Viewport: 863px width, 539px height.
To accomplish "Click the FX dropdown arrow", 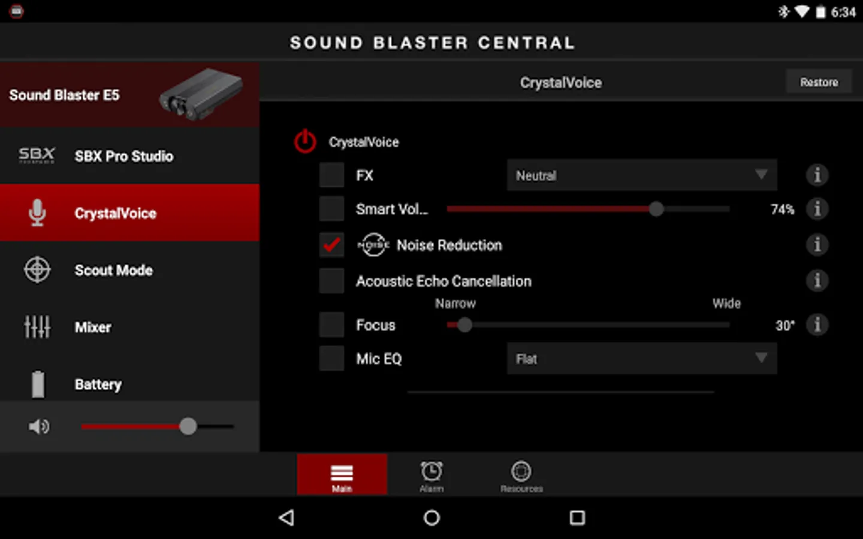I will point(761,175).
